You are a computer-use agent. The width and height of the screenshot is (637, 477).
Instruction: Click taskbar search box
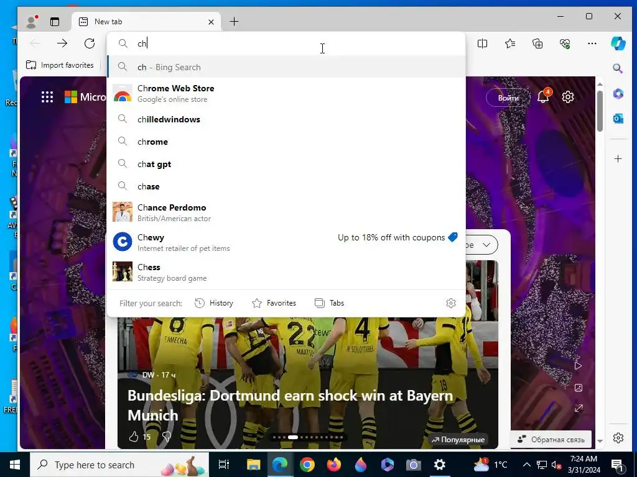click(x=119, y=465)
